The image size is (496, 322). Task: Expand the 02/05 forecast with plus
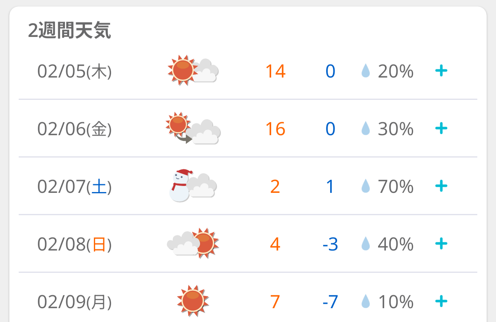click(441, 71)
